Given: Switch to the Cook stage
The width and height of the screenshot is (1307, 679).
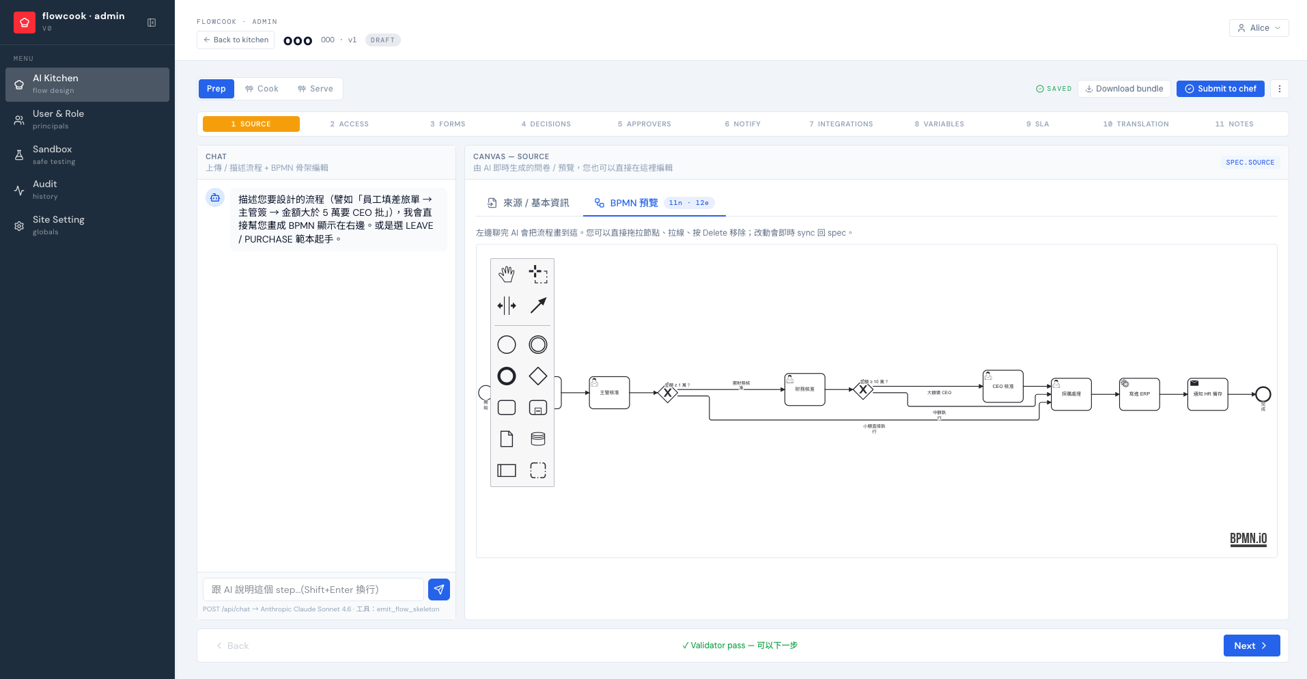Looking at the screenshot, I should click(262, 89).
